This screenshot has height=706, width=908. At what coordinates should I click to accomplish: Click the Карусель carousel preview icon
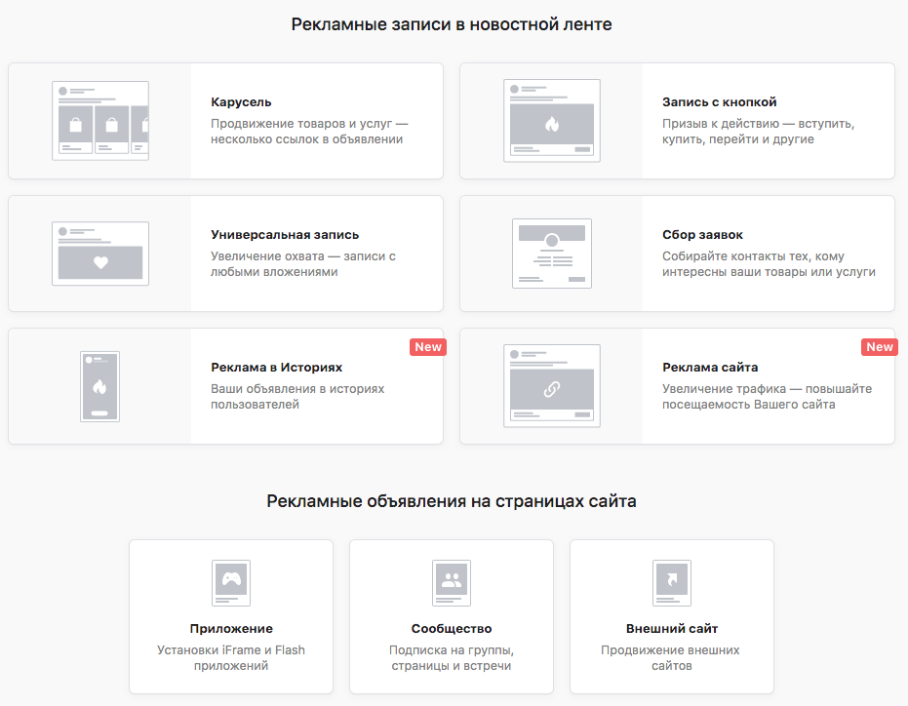click(x=100, y=121)
